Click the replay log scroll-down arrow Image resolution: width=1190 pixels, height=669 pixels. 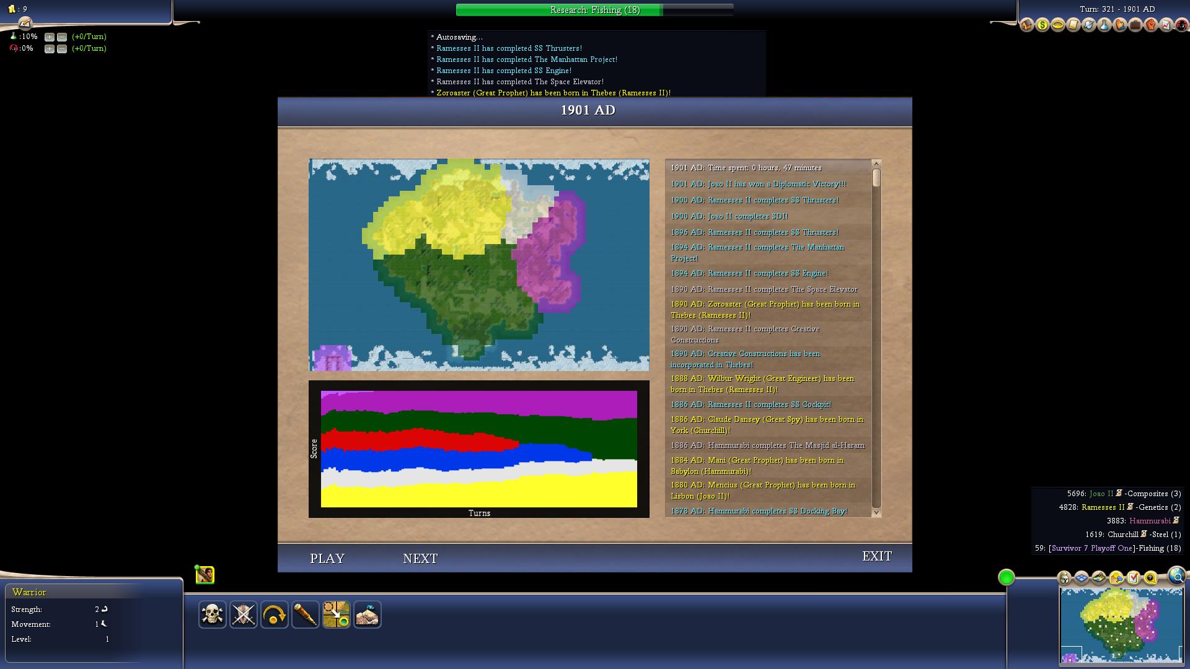(876, 513)
